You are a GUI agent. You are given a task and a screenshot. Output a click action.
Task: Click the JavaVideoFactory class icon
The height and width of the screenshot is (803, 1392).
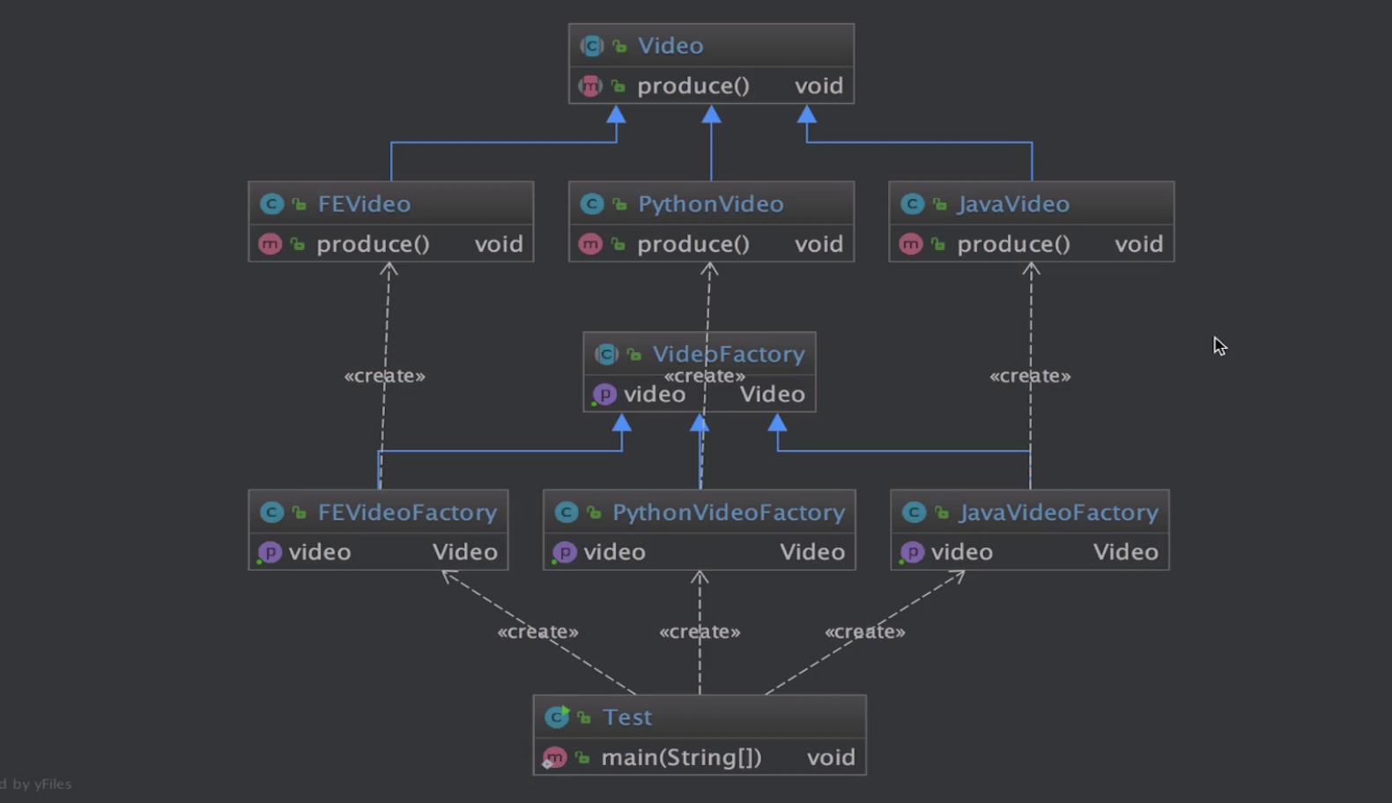coord(914,512)
